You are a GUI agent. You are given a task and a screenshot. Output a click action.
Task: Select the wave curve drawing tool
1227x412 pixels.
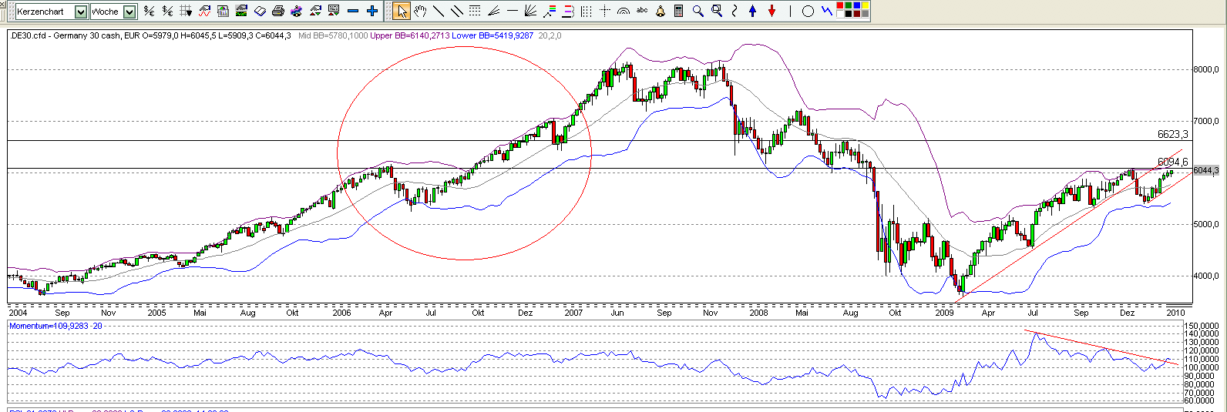coord(735,11)
